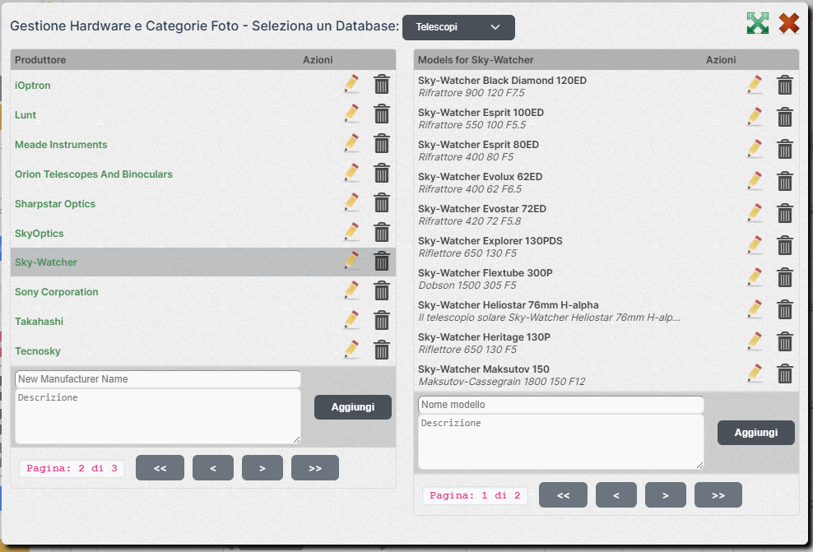The width and height of the screenshot is (813, 552).
Task: Close the dialog with red X
Action: 789,24
